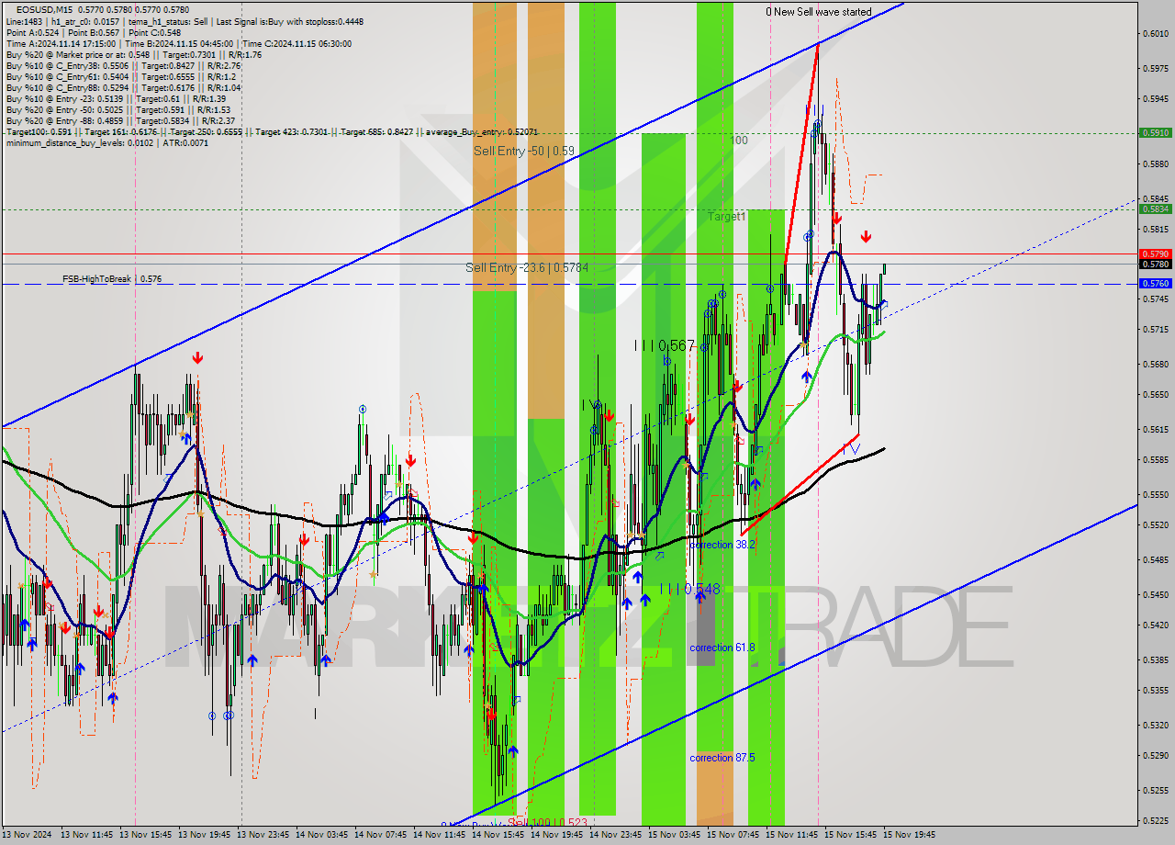Select the 'Target1' label on the green zone

(726, 217)
